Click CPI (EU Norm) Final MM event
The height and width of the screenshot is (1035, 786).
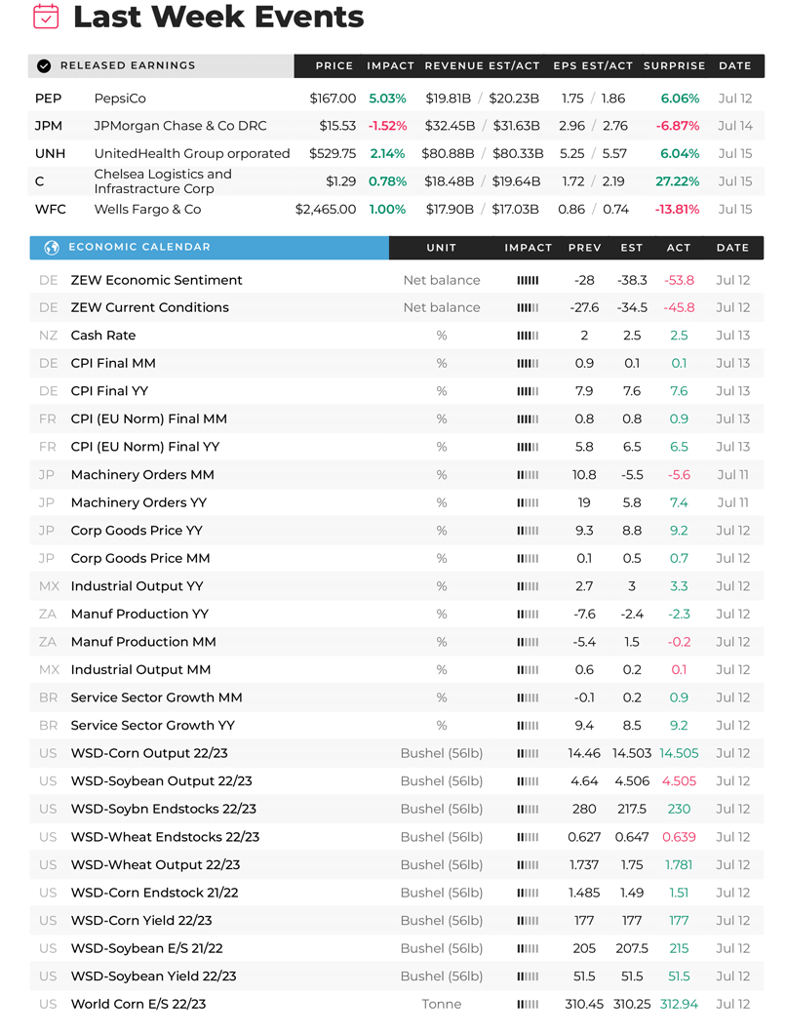coord(149,419)
